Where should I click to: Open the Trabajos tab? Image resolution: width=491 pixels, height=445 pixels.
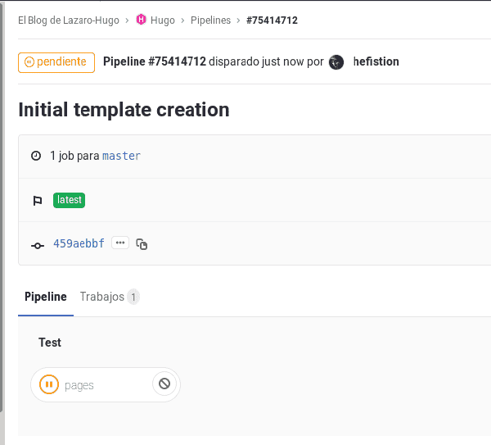110,297
